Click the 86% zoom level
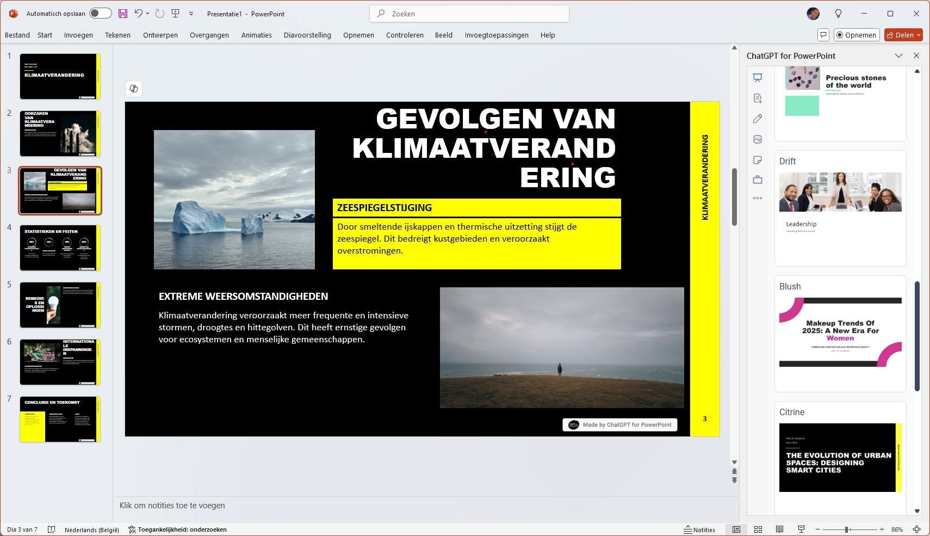The height and width of the screenshot is (536, 930). 897,529
